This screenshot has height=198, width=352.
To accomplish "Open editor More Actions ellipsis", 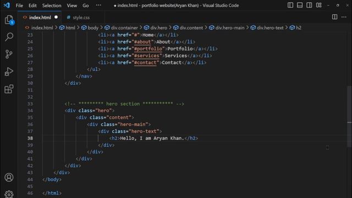I will (344, 17).
